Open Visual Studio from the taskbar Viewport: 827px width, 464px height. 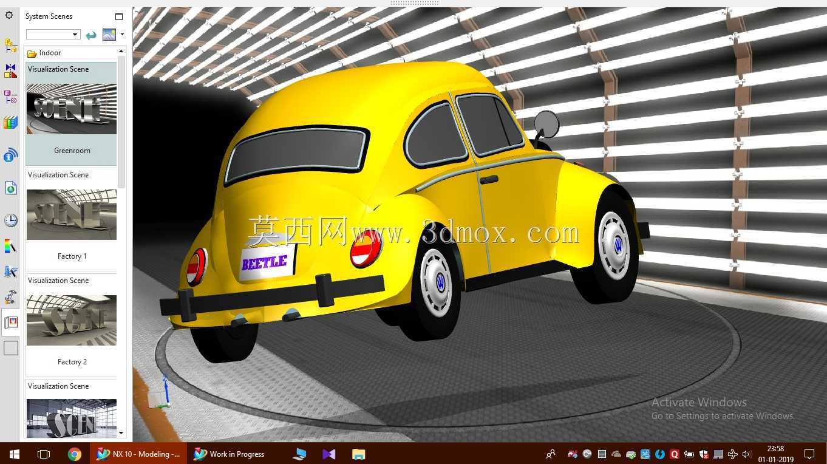(x=328, y=454)
